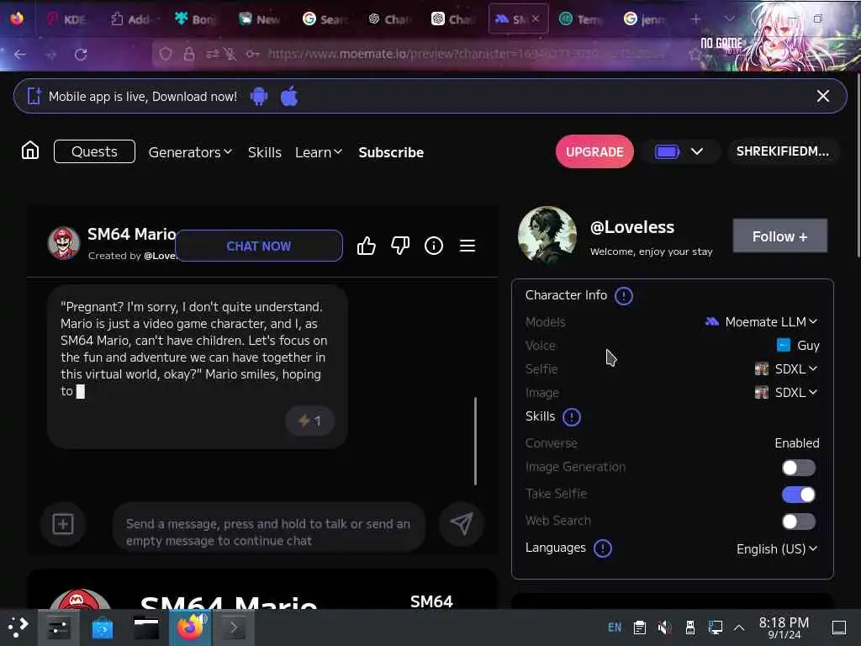Click the muted volume tray icon
The height and width of the screenshot is (646, 861).
coord(664,627)
